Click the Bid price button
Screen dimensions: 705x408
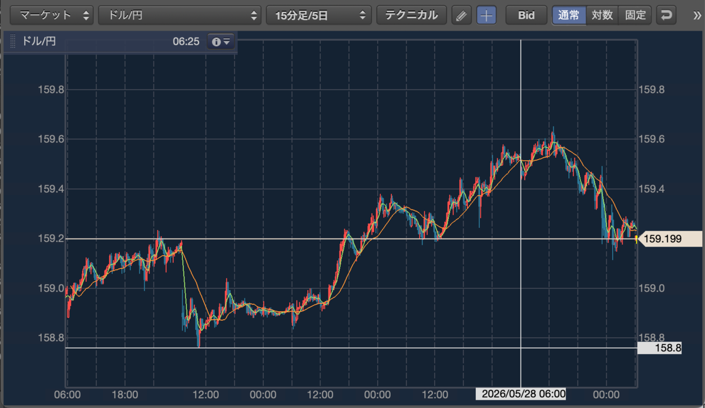[x=526, y=15]
